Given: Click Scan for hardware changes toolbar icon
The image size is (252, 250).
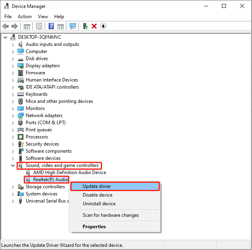Looking at the screenshot, I should coord(72,26).
